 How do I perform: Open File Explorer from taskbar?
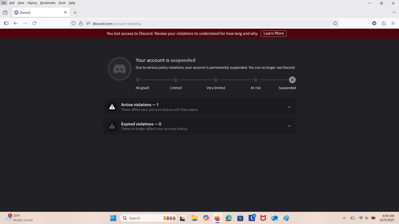[195, 218]
